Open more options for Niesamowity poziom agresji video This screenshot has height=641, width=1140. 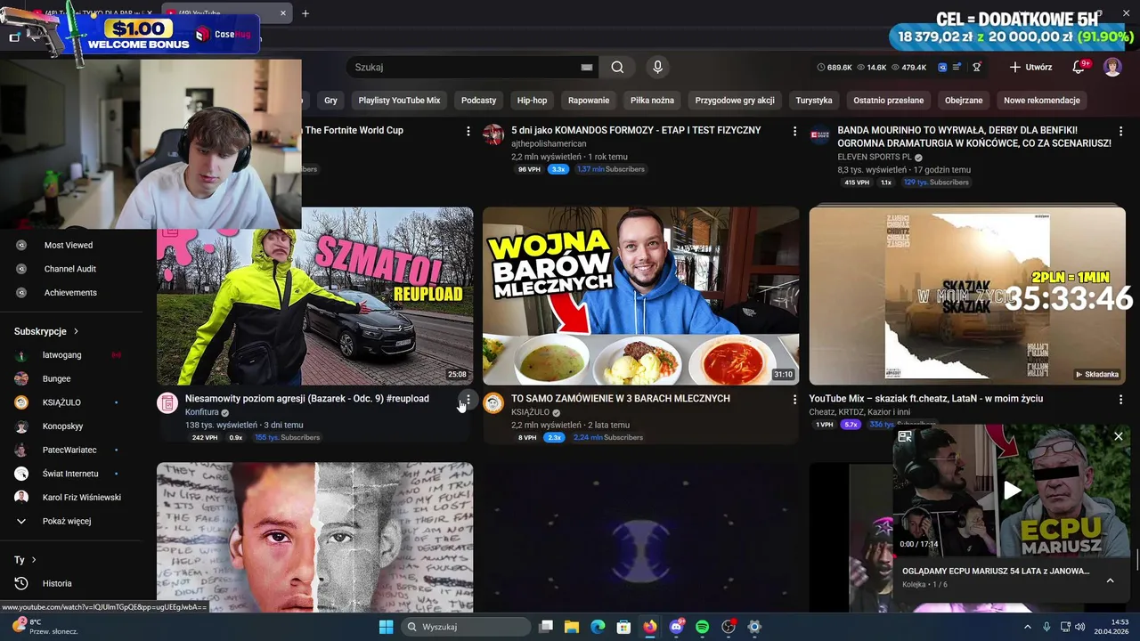[468, 400]
